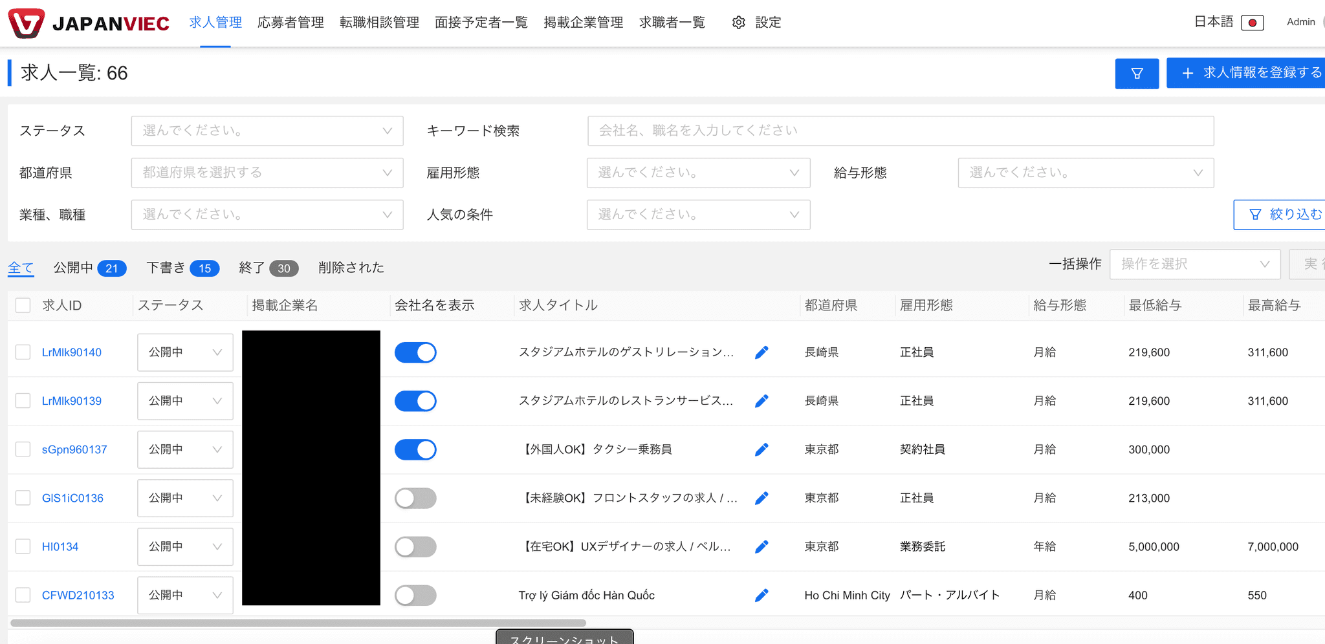Open job ID link sGpn960137
1325x644 pixels.
(74, 449)
